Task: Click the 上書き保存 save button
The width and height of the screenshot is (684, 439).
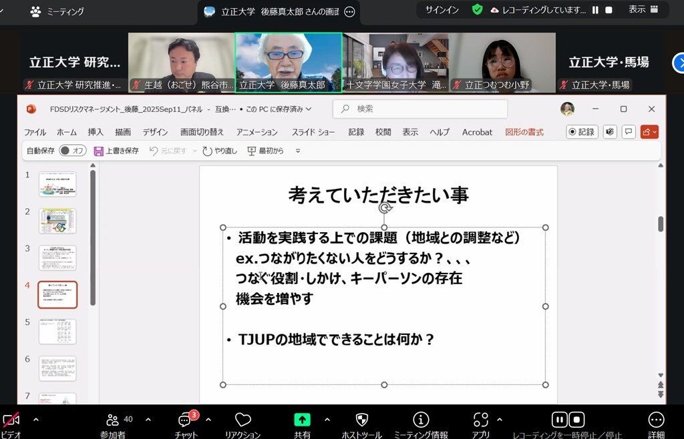Action: click(116, 151)
